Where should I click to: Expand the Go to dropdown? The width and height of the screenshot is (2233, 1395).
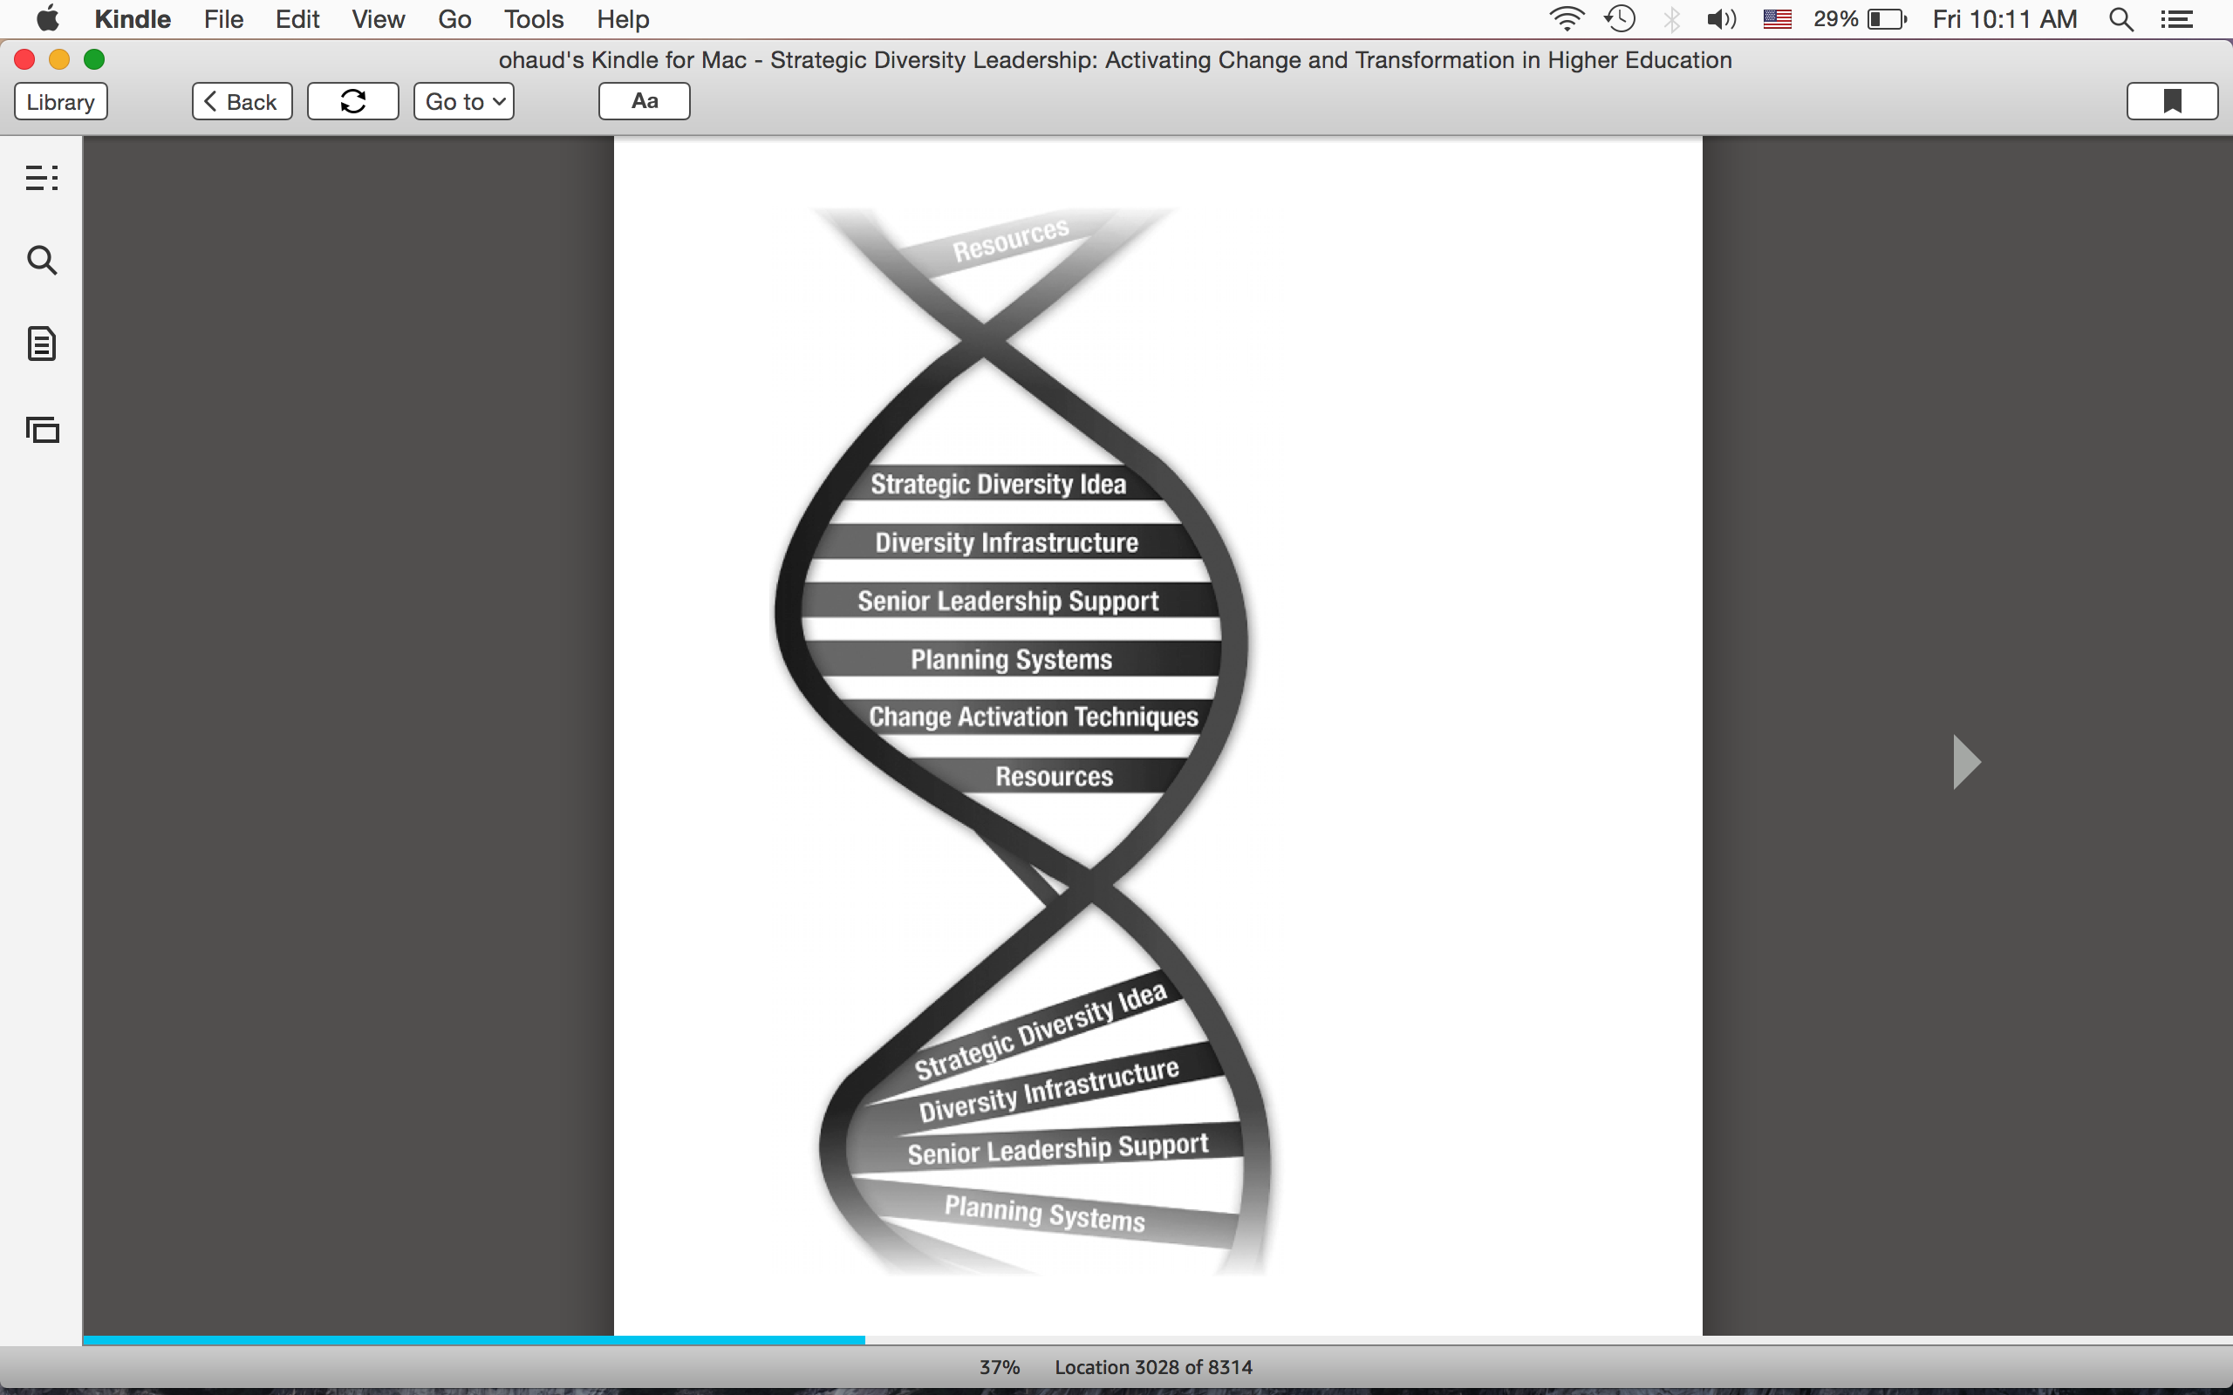pos(463,101)
